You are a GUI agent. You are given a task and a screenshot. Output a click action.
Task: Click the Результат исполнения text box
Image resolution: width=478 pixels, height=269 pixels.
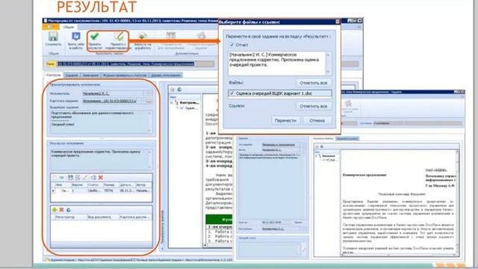point(100,159)
